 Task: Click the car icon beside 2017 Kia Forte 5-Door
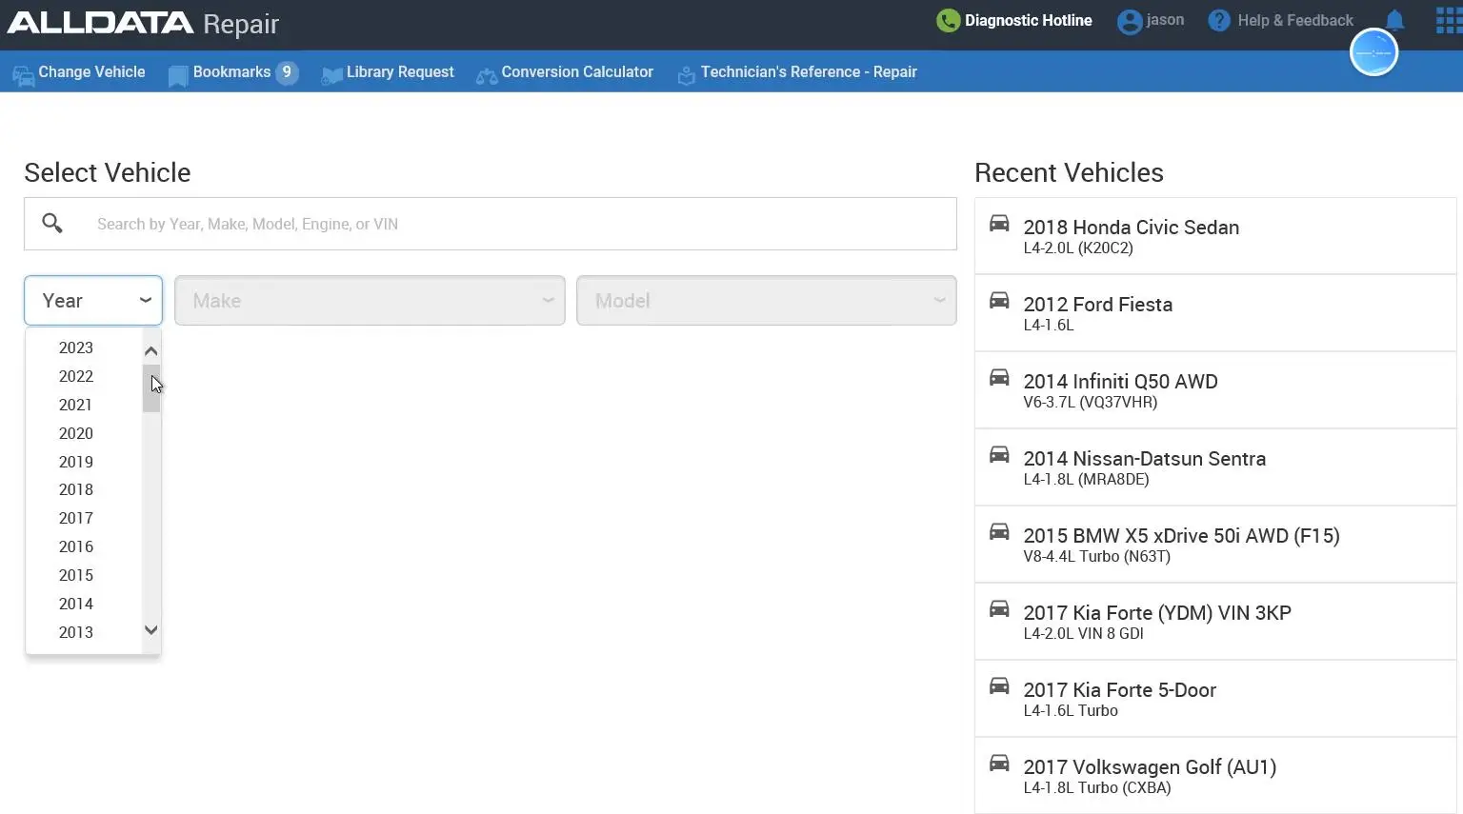(999, 685)
